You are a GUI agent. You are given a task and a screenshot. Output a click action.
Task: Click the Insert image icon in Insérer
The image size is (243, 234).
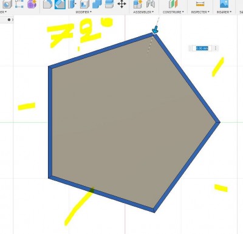click(224, 4)
